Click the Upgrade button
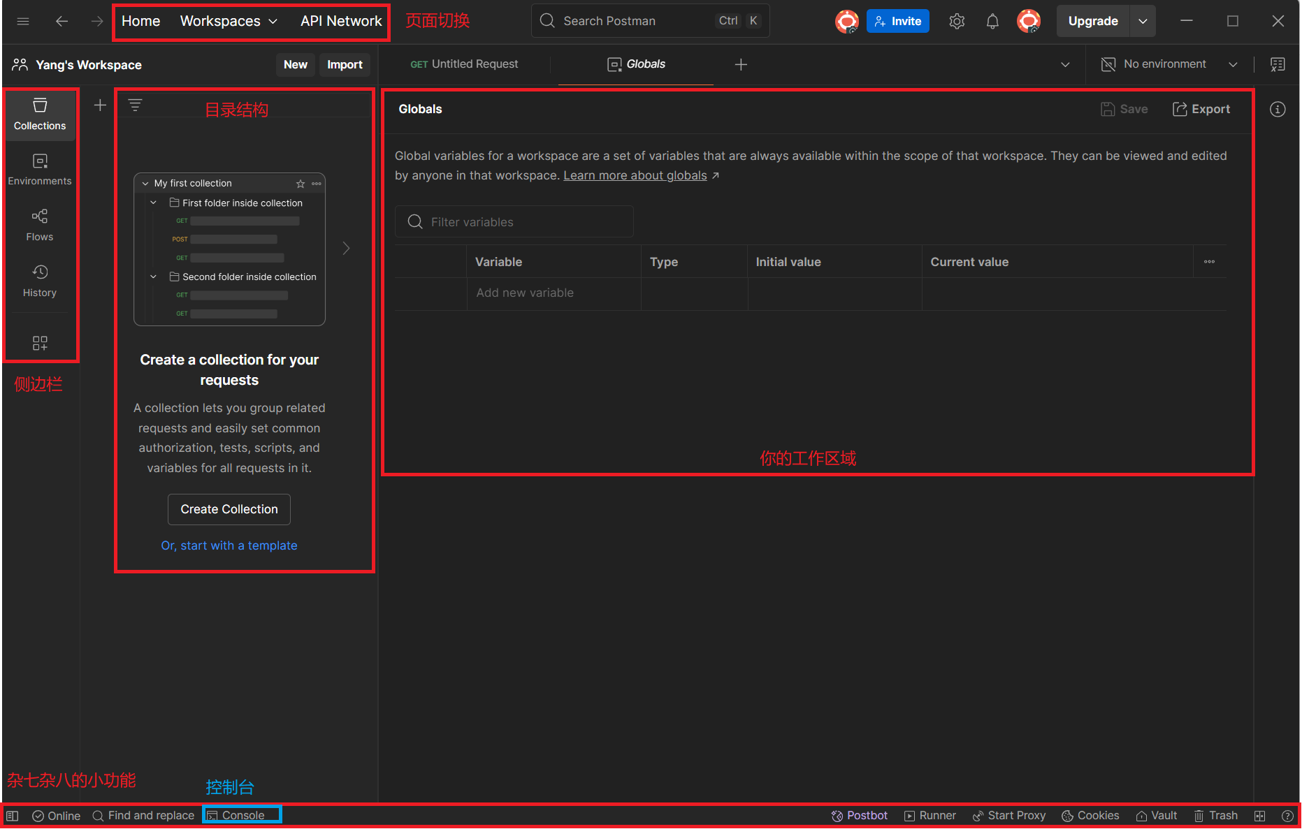The height and width of the screenshot is (829, 1302). click(x=1093, y=21)
